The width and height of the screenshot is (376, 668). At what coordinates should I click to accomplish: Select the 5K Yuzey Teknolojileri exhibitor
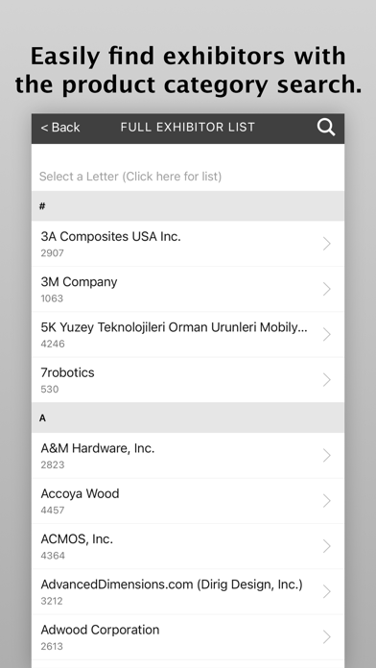coord(188,334)
